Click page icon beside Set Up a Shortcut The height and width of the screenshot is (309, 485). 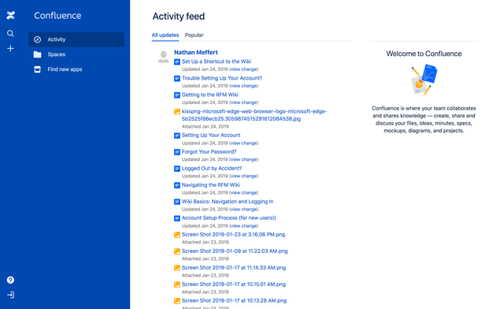click(177, 62)
